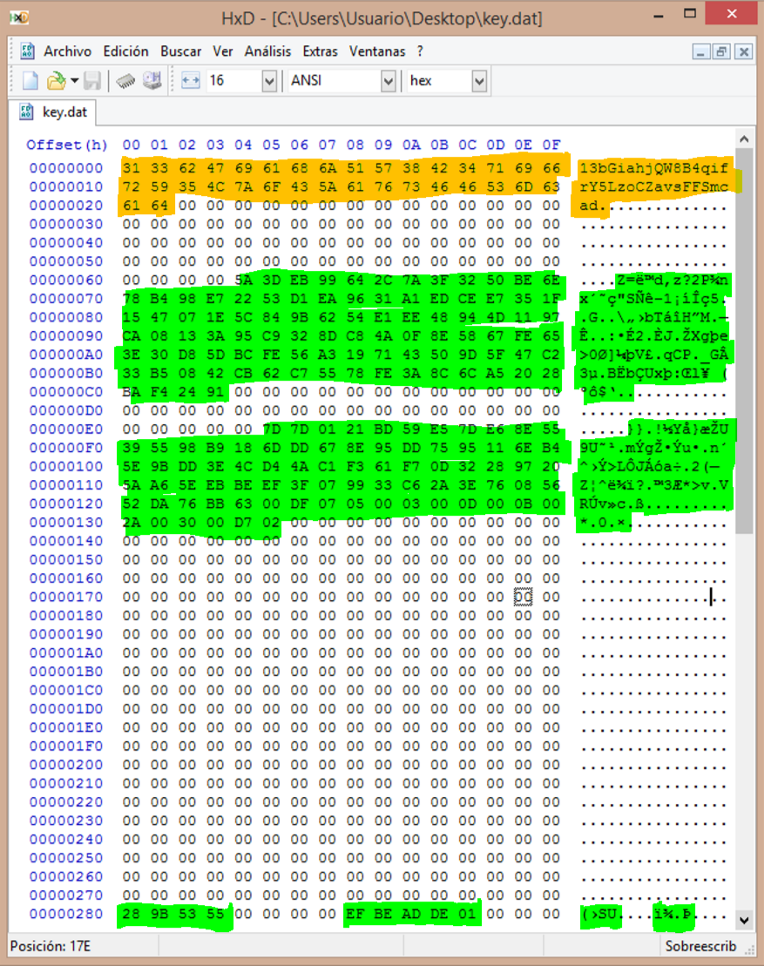Image resolution: width=764 pixels, height=966 pixels.
Task: Click the scroll down arrow of the scrollbar
Action: pos(744,920)
